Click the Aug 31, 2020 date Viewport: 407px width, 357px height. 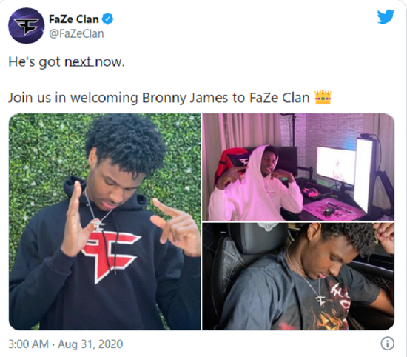point(90,344)
